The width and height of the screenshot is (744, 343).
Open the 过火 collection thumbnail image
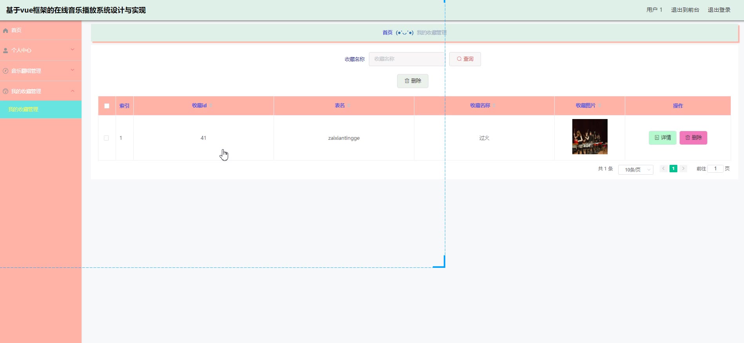click(x=590, y=137)
